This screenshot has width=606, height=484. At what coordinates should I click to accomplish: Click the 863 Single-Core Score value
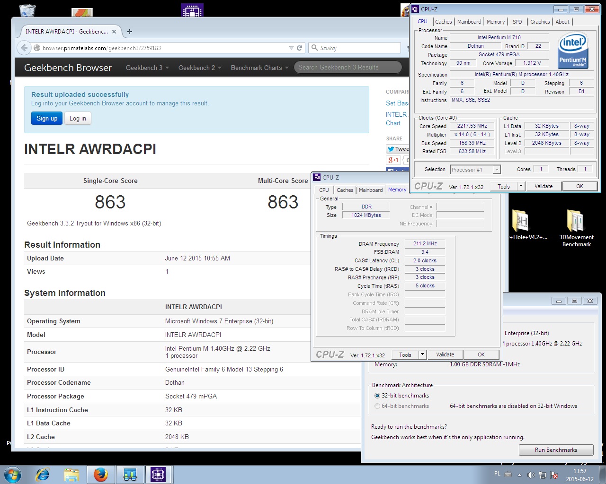pyautogui.click(x=110, y=202)
